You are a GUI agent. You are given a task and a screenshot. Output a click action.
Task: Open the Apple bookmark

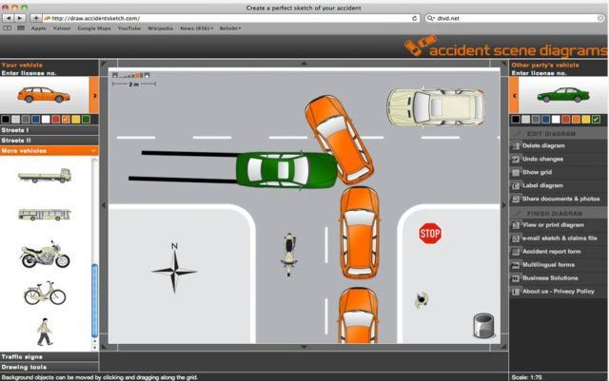(x=38, y=29)
